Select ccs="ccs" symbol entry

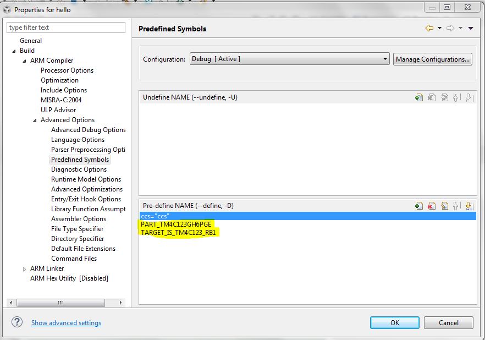click(x=307, y=216)
